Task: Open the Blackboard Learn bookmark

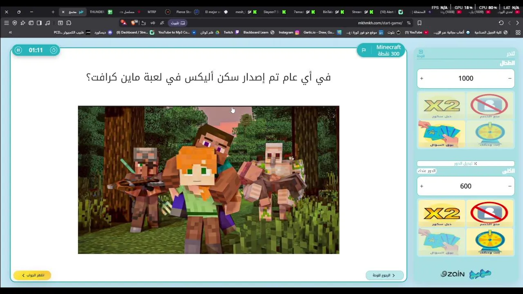Action: coord(259,32)
